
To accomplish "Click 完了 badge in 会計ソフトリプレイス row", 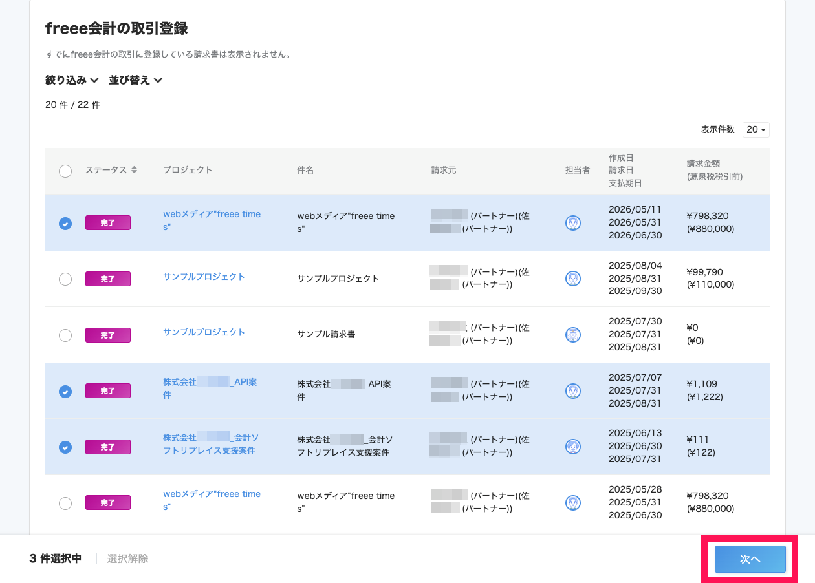I will click(108, 447).
